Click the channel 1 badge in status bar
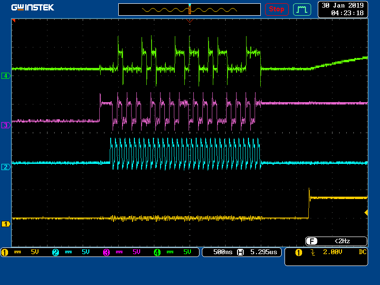 click(x=5, y=253)
